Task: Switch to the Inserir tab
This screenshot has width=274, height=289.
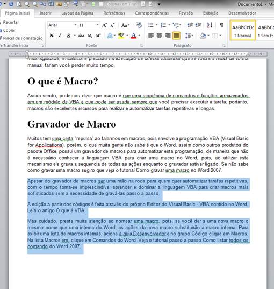Action: click(x=46, y=13)
